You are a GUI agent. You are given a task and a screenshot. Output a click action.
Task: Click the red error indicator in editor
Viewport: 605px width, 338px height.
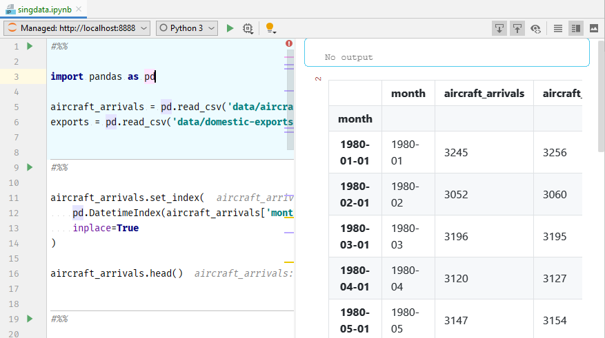click(289, 43)
